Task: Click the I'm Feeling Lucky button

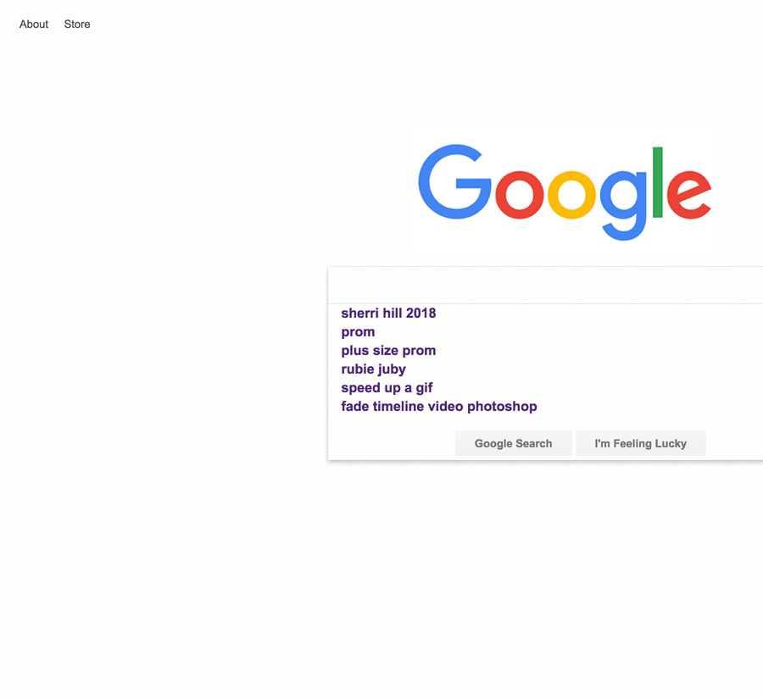Action: pos(640,443)
